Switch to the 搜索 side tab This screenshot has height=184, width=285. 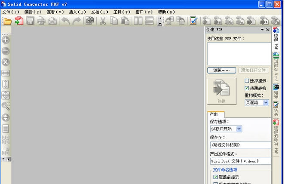[x=276, y=92]
